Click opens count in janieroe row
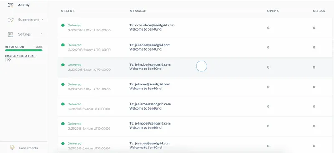The height and width of the screenshot is (153, 334). [x=268, y=107]
